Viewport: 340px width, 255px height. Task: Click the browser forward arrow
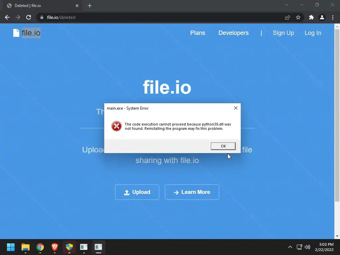coord(18,17)
